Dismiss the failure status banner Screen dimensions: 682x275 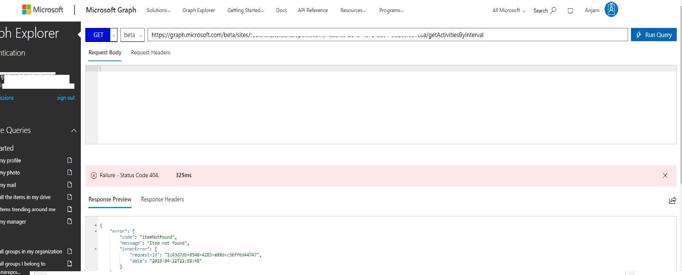pyautogui.click(x=665, y=176)
